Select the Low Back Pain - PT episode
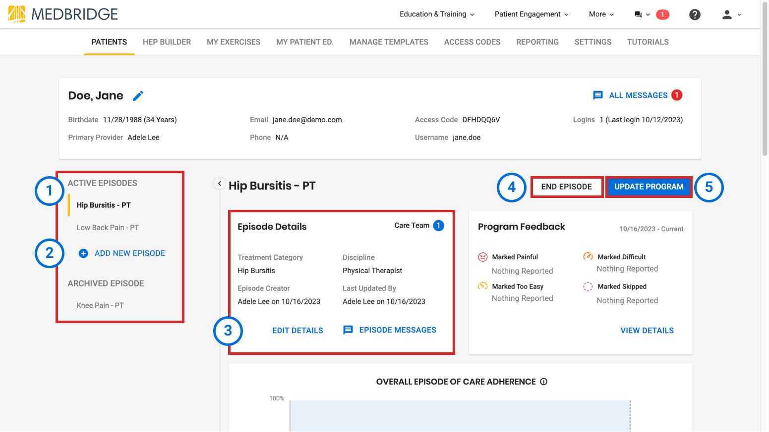769x432 pixels. coord(108,228)
